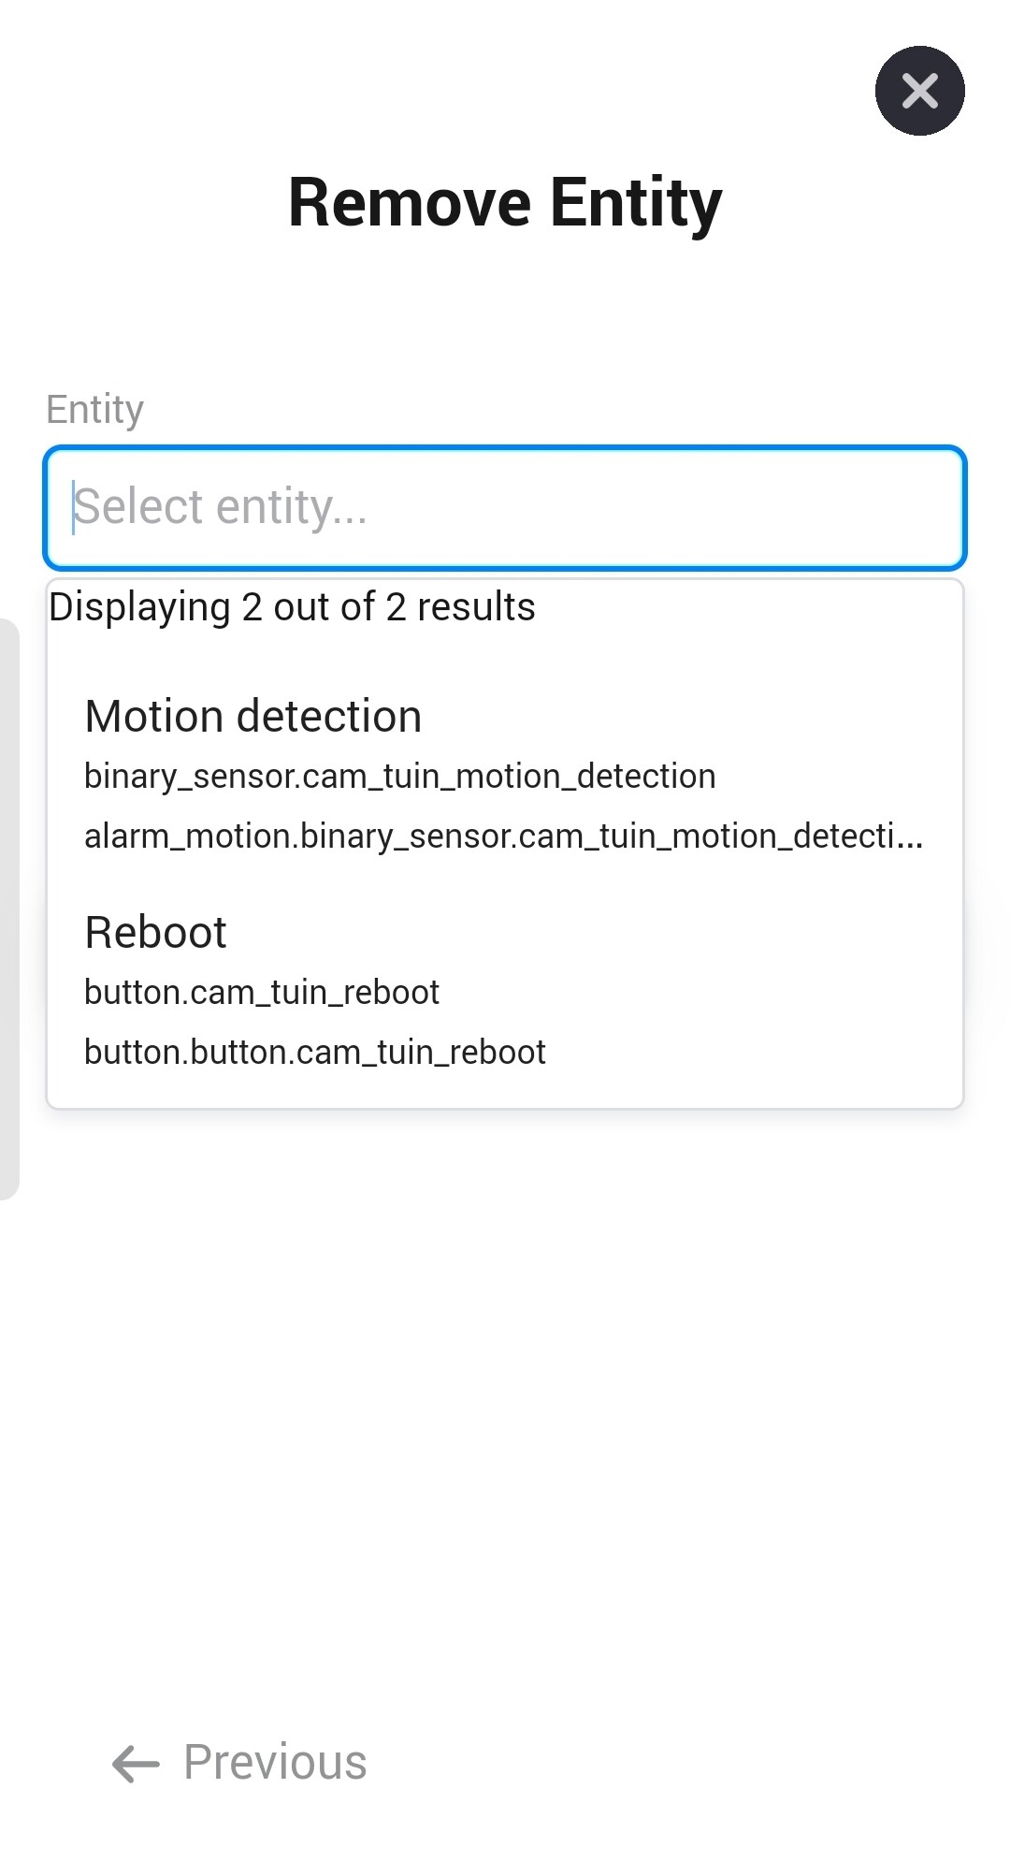Tap the gray panel handle on left edge

click(8, 908)
